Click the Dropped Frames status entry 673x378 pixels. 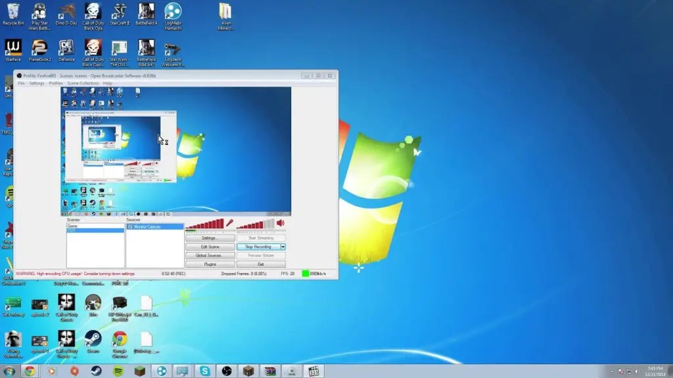(x=244, y=274)
